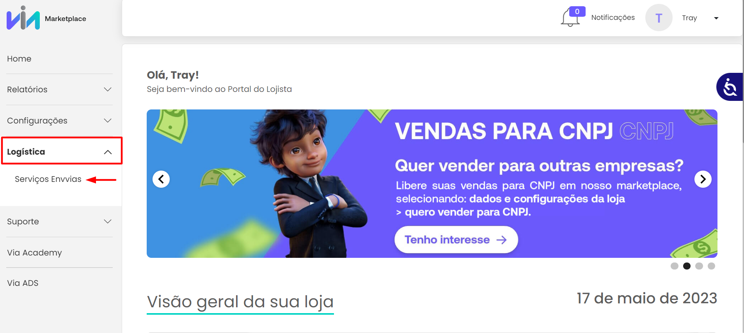
Task: Open the Tray account dropdown arrow
Action: coord(716,18)
